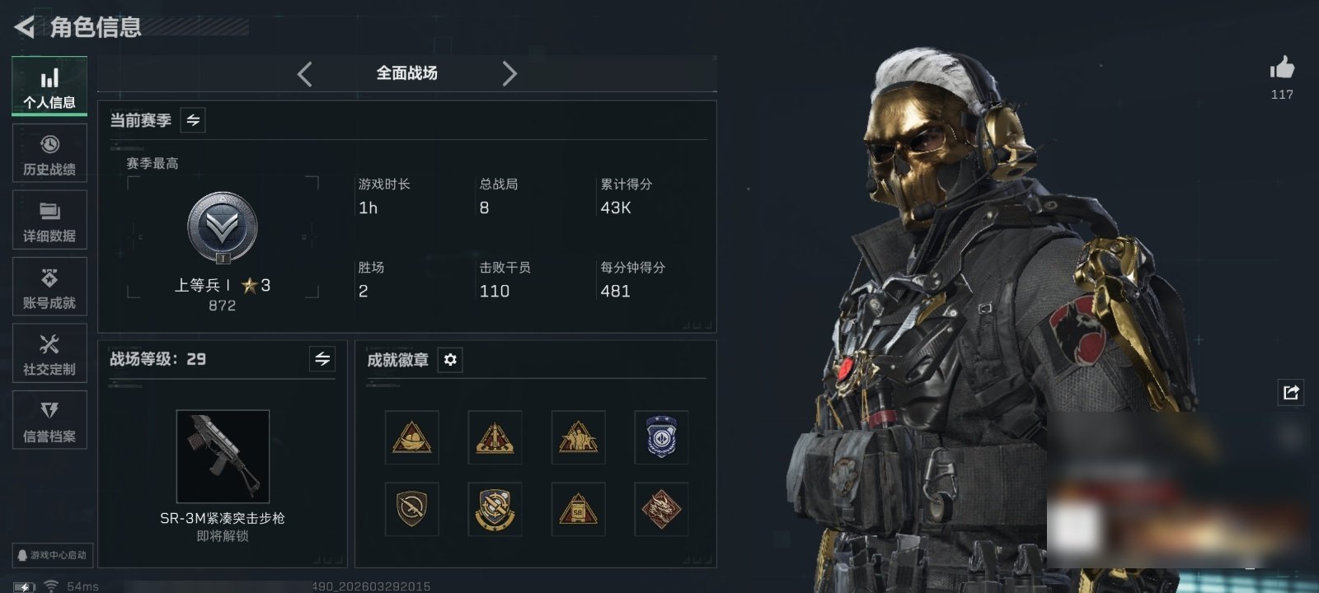Like the profile with thumbs-up icon

click(x=1282, y=68)
